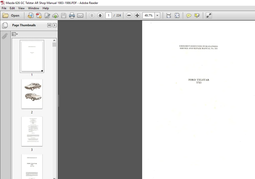
Task: Open the View menu
Action: [21, 8]
